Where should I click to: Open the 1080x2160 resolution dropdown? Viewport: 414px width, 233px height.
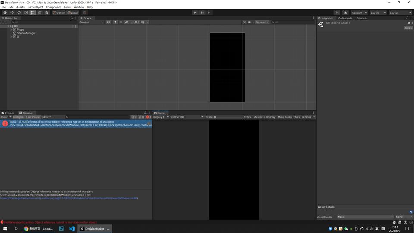tap(187, 117)
